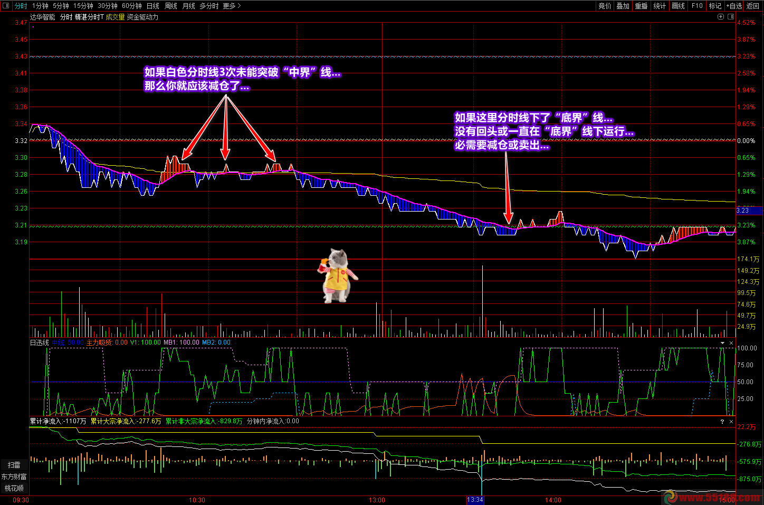Open the 画线 drawing tool
Image resolution: width=764 pixels, height=505 pixels.
[x=678, y=6]
